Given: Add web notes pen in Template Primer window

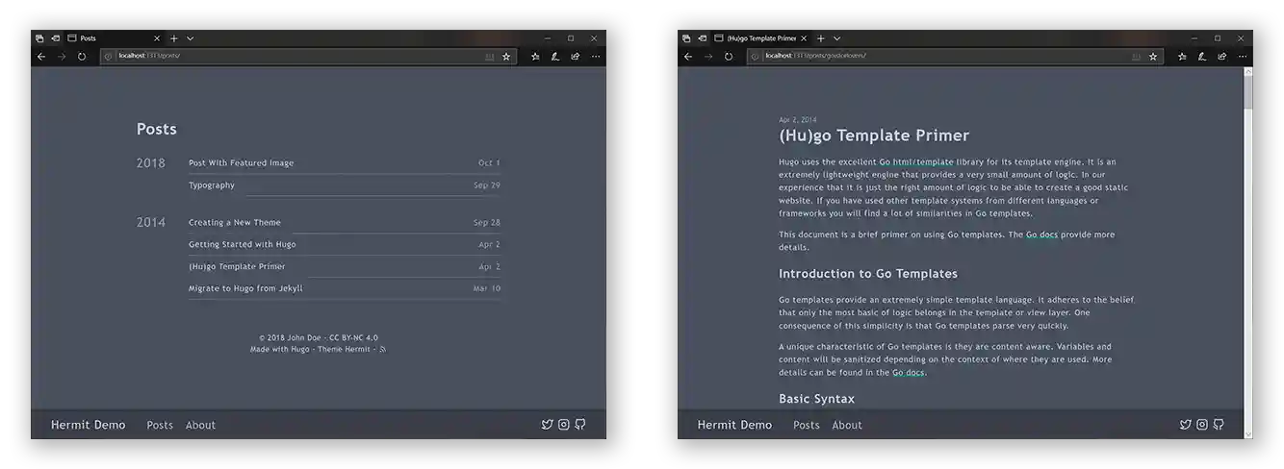Looking at the screenshot, I should tap(1202, 57).
